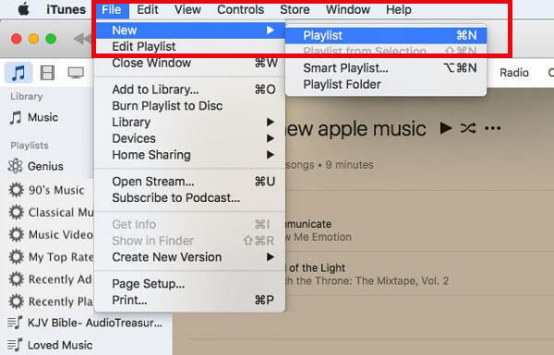Open the Store menu

coord(295,9)
